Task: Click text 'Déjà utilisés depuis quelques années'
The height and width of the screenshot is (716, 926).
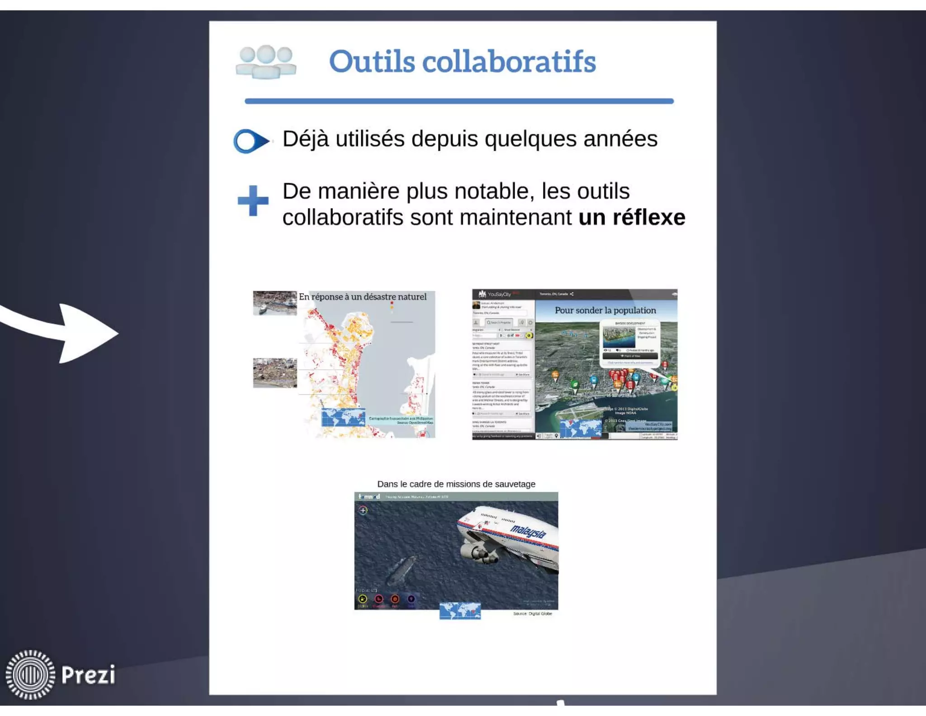Action: pos(470,138)
